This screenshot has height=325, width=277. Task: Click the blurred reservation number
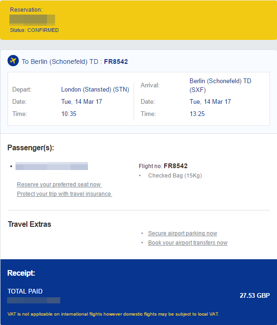tap(32, 20)
